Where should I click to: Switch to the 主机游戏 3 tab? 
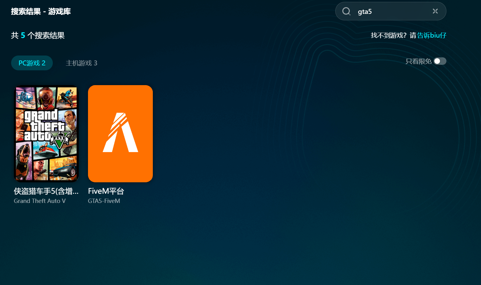tap(82, 63)
